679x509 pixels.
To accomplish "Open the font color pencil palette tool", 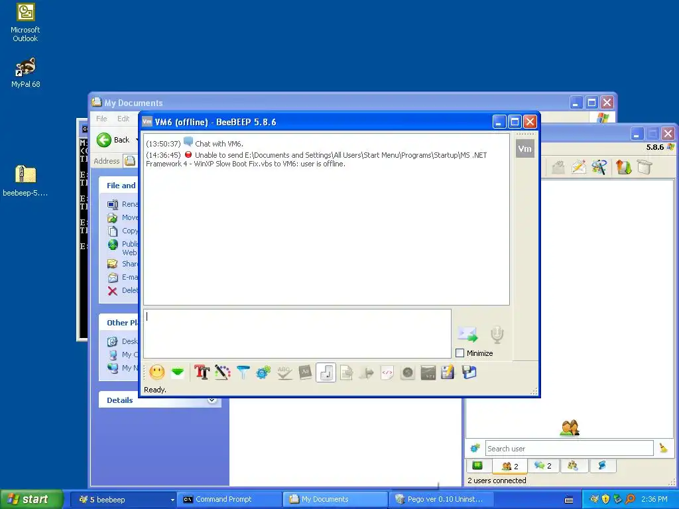I will click(x=223, y=372).
